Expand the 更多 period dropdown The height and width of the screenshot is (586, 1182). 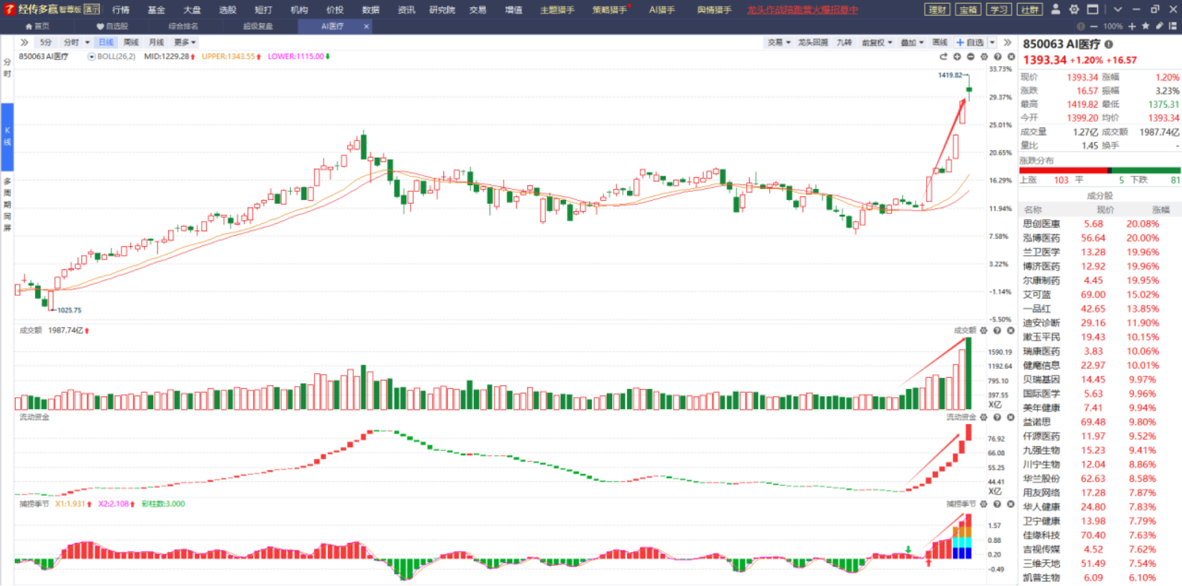[184, 42]
